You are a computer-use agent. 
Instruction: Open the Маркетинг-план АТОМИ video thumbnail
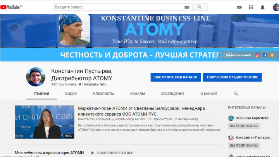[x=45, y=122]
